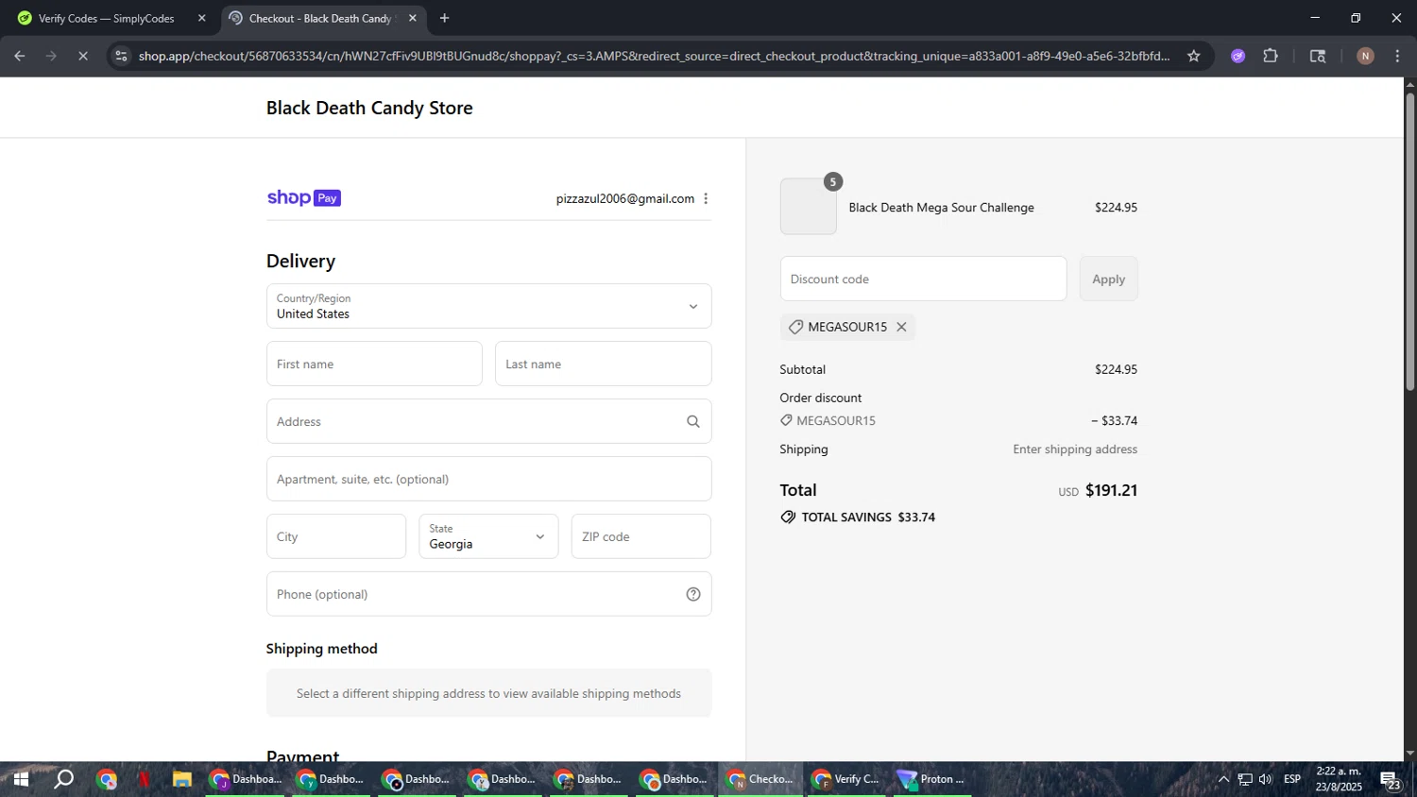Screen dimensions: 1417x797
Task: Open account options three-dot menu
Action: 706,198
